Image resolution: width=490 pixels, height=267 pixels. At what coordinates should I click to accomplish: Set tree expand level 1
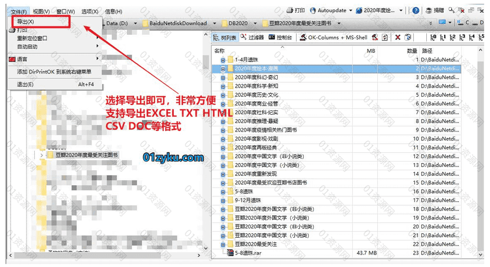point(443,38)
